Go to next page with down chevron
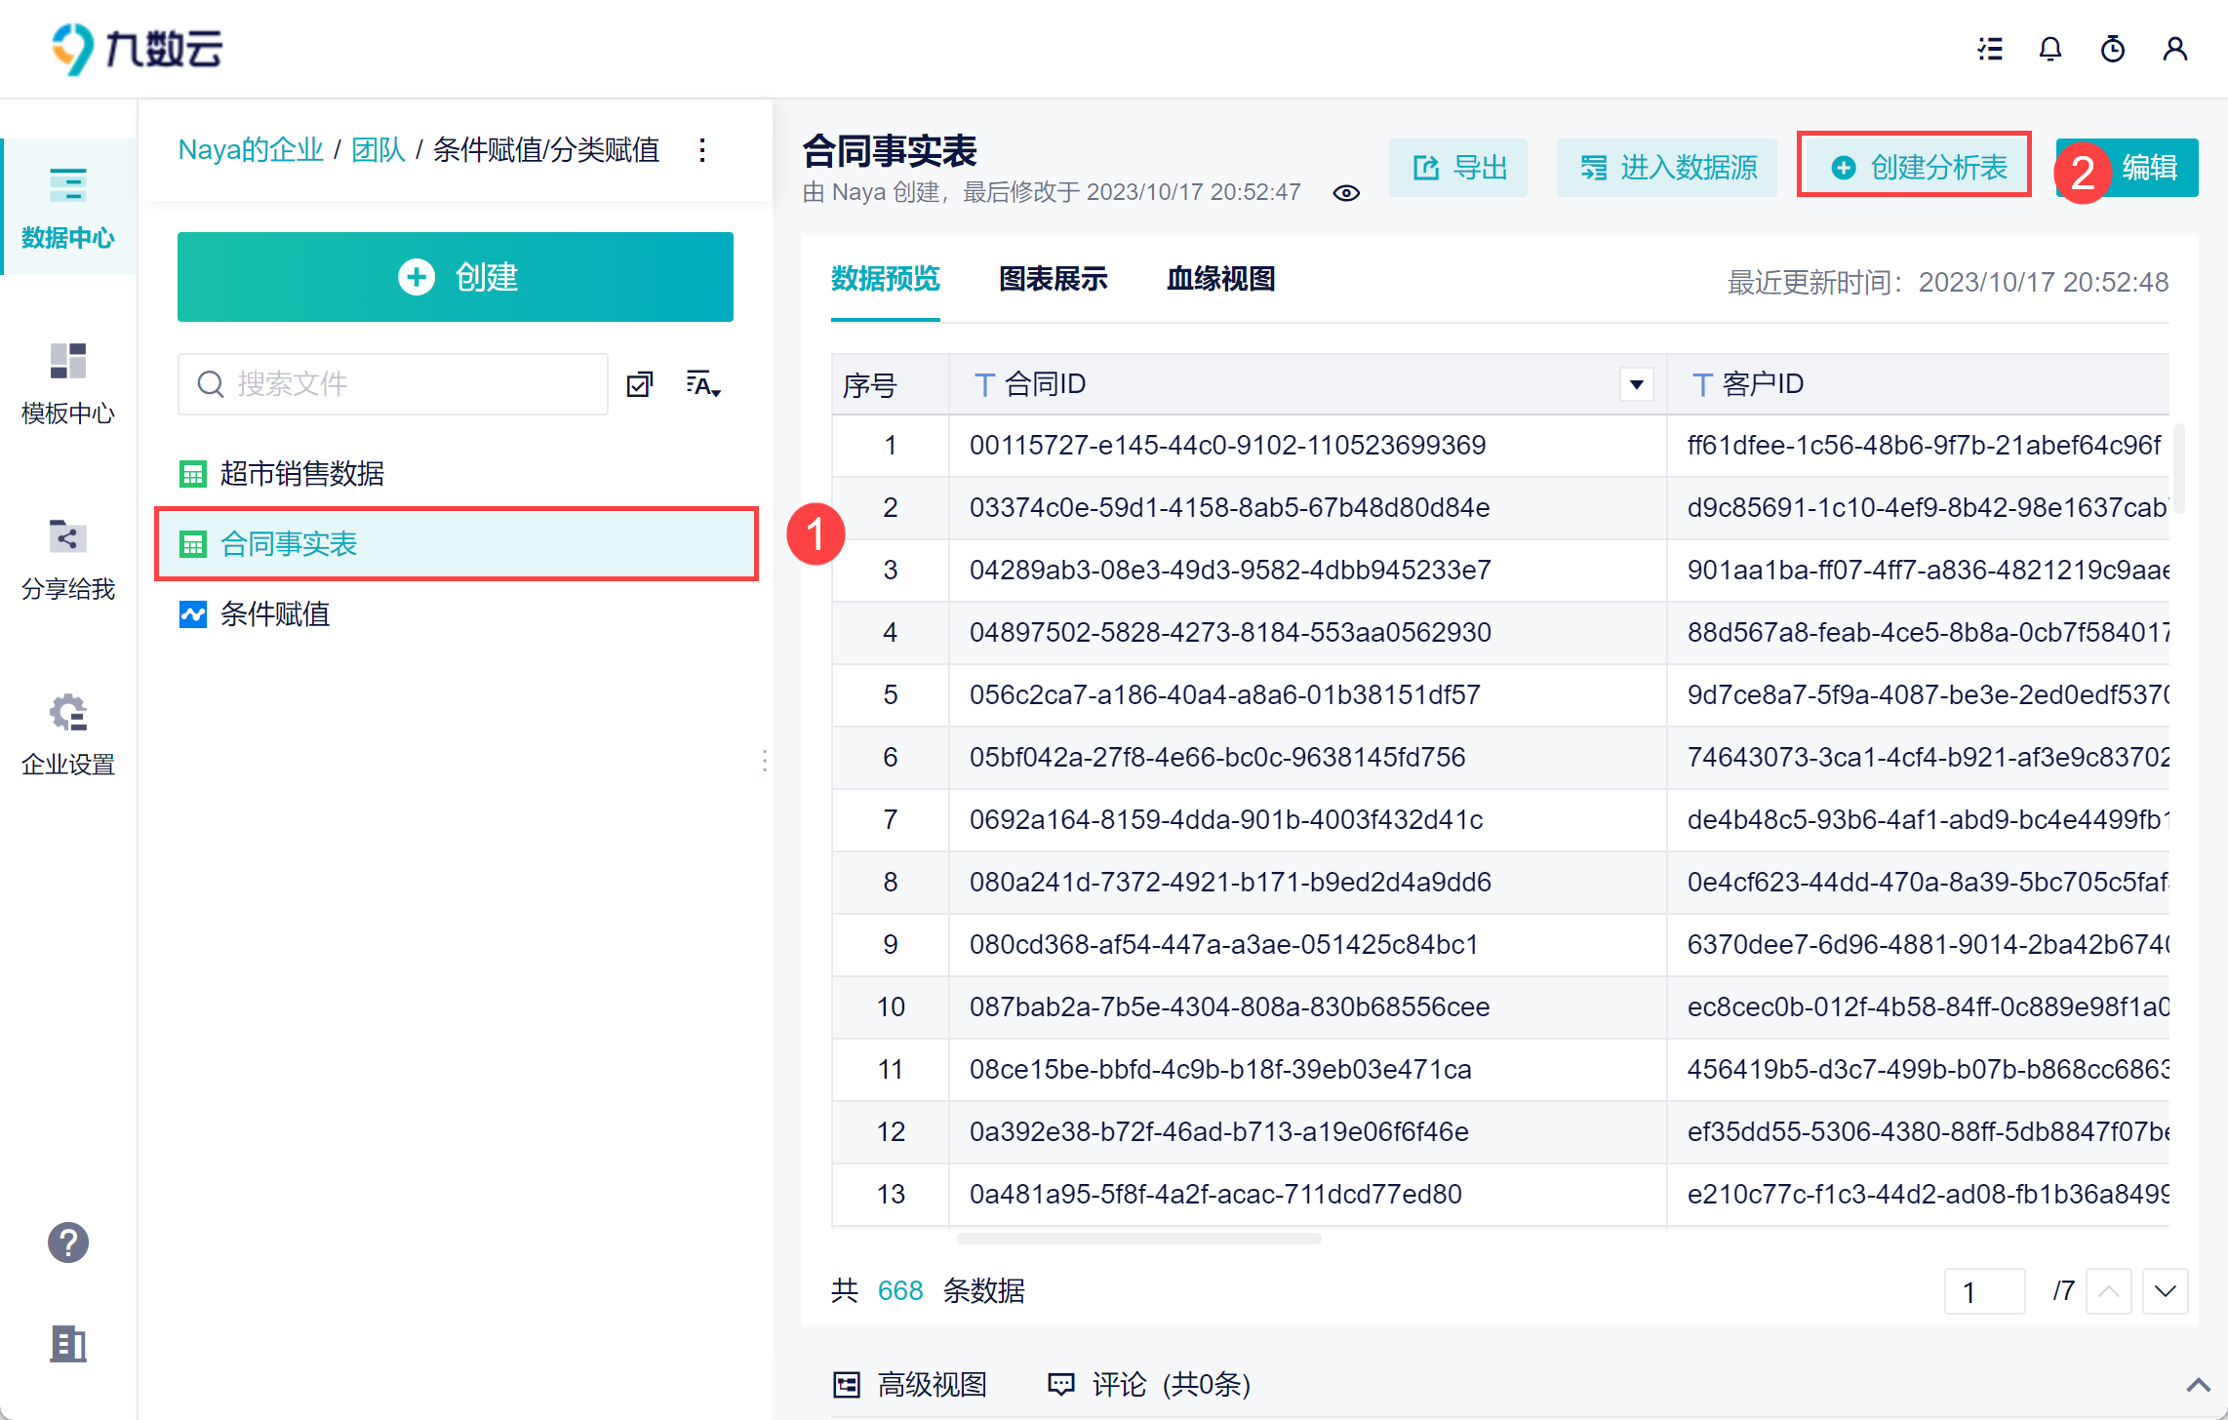This screenshot has height=1420, width=2228. tap(2165, 1291)
